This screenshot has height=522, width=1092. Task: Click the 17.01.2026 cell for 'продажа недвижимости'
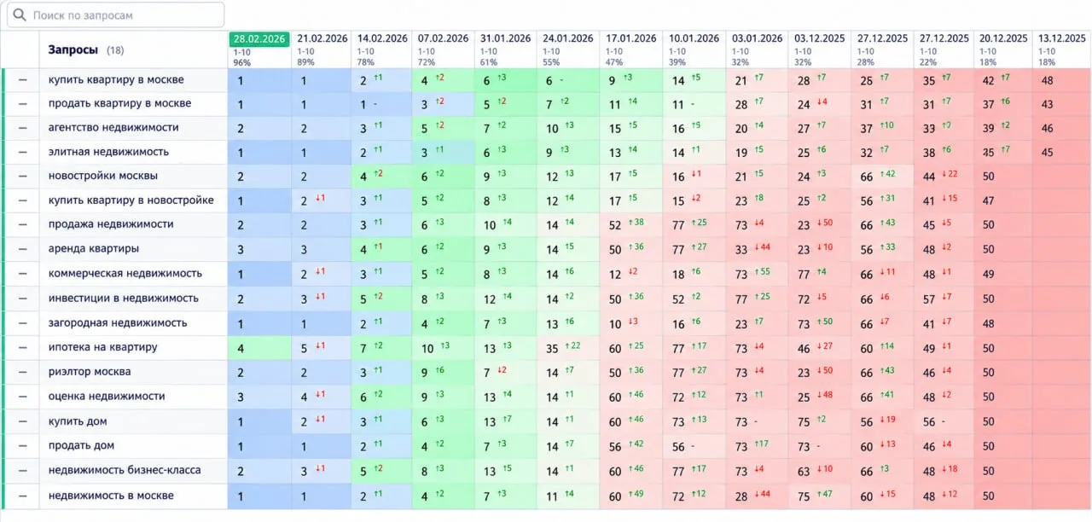point(632,225)
